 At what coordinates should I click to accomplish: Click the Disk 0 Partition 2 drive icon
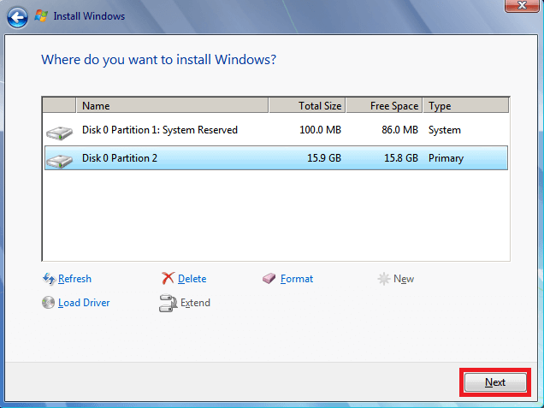tap(60, 159)
